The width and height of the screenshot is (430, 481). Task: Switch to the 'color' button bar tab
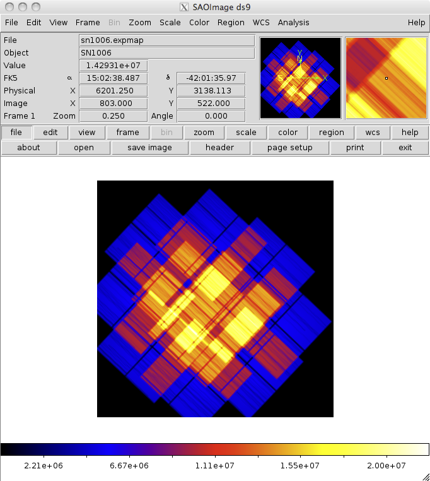(288, 133)
